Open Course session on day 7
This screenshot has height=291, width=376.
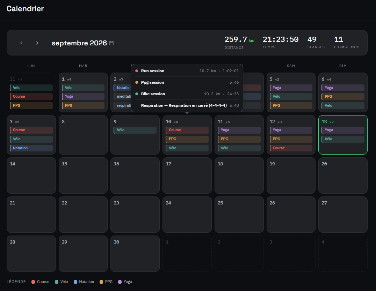click(31, 130)
